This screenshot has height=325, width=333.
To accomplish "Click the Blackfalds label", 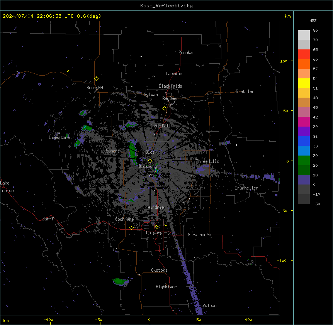I will [170, 86].
